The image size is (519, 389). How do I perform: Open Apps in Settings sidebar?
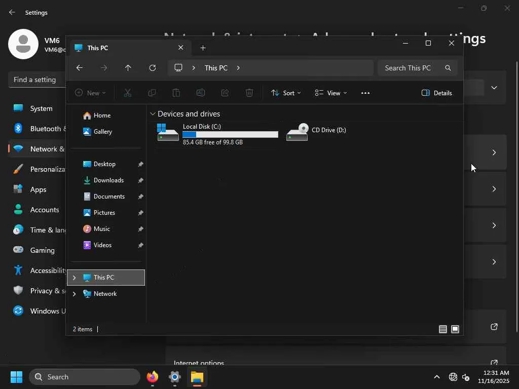pos(37,189)
